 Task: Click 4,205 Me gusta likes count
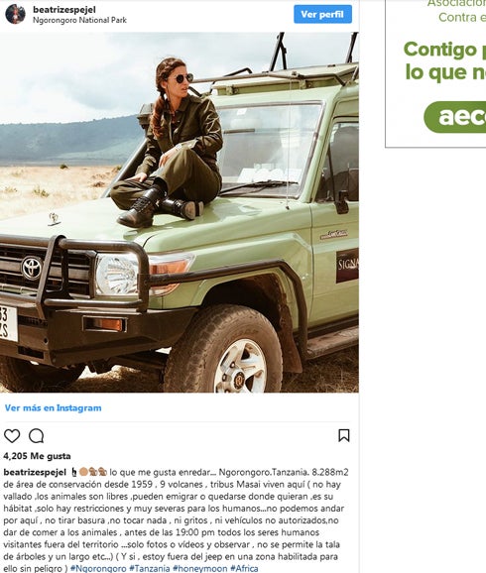tap(37, 456)
